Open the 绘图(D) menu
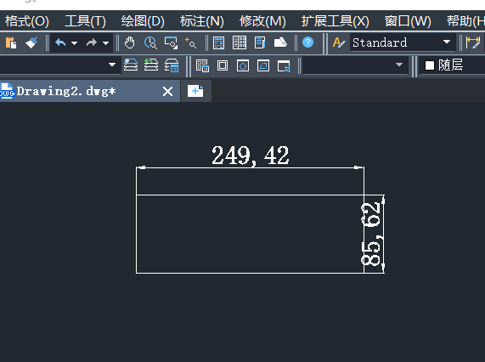 (143, 21)
